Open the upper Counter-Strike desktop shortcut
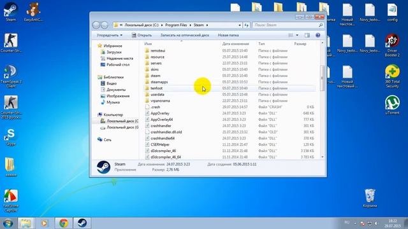 [x=11, y=43]
